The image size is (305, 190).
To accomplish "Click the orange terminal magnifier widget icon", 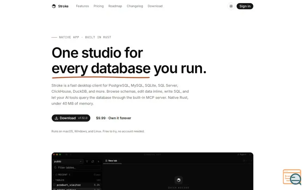I will coord(292,177).
